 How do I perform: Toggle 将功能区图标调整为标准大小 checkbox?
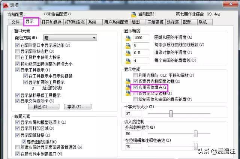click(18, 64)
